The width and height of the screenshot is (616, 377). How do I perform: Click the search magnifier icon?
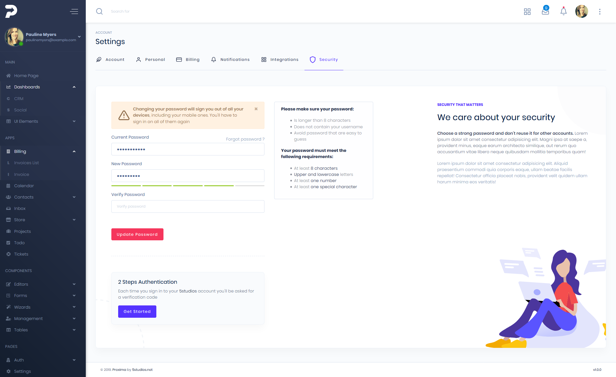99,11
